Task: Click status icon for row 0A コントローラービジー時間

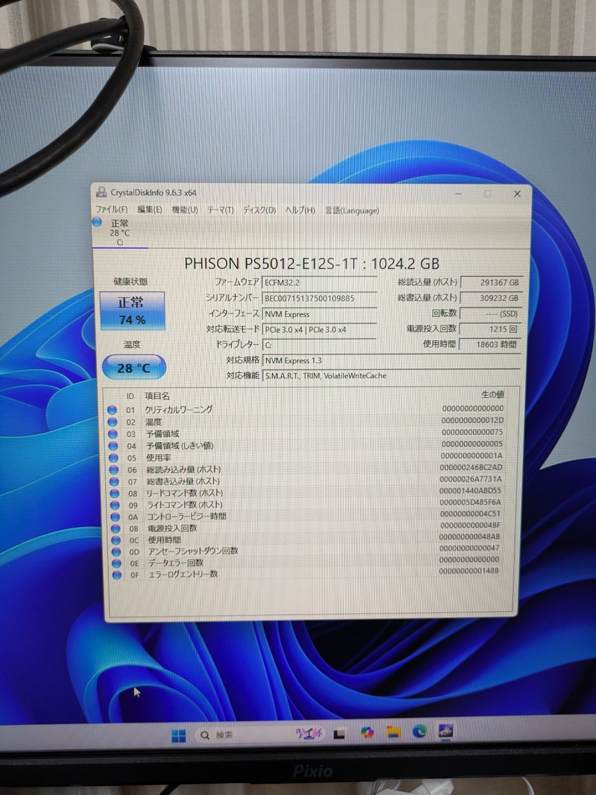Action: (x=115, y=517)
